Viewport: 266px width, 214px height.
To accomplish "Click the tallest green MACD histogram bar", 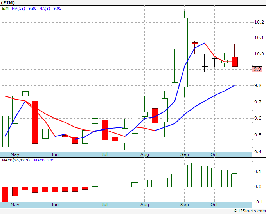I will tap(194, 175).
